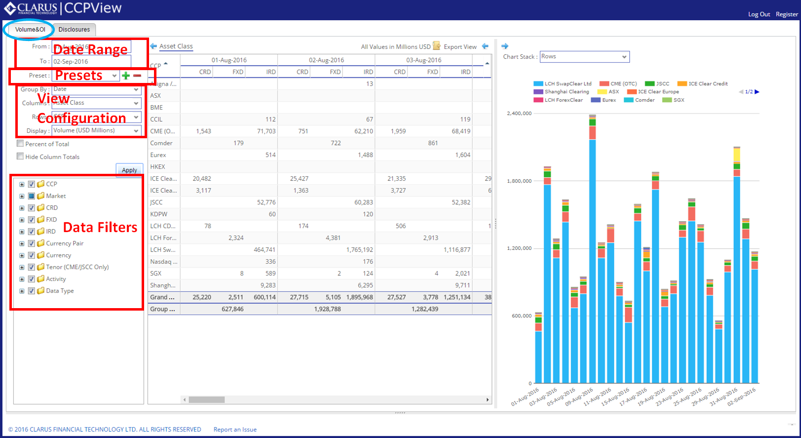Click CME (OTC) legend swatch
Viewport: 801px width, 438px height.
coord(604,84)
